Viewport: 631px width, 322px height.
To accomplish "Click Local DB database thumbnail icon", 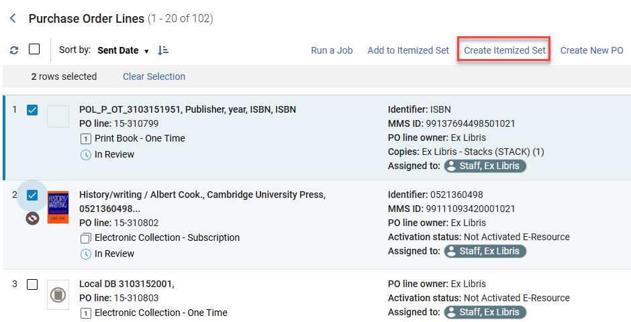I will (x=58, y=294).
